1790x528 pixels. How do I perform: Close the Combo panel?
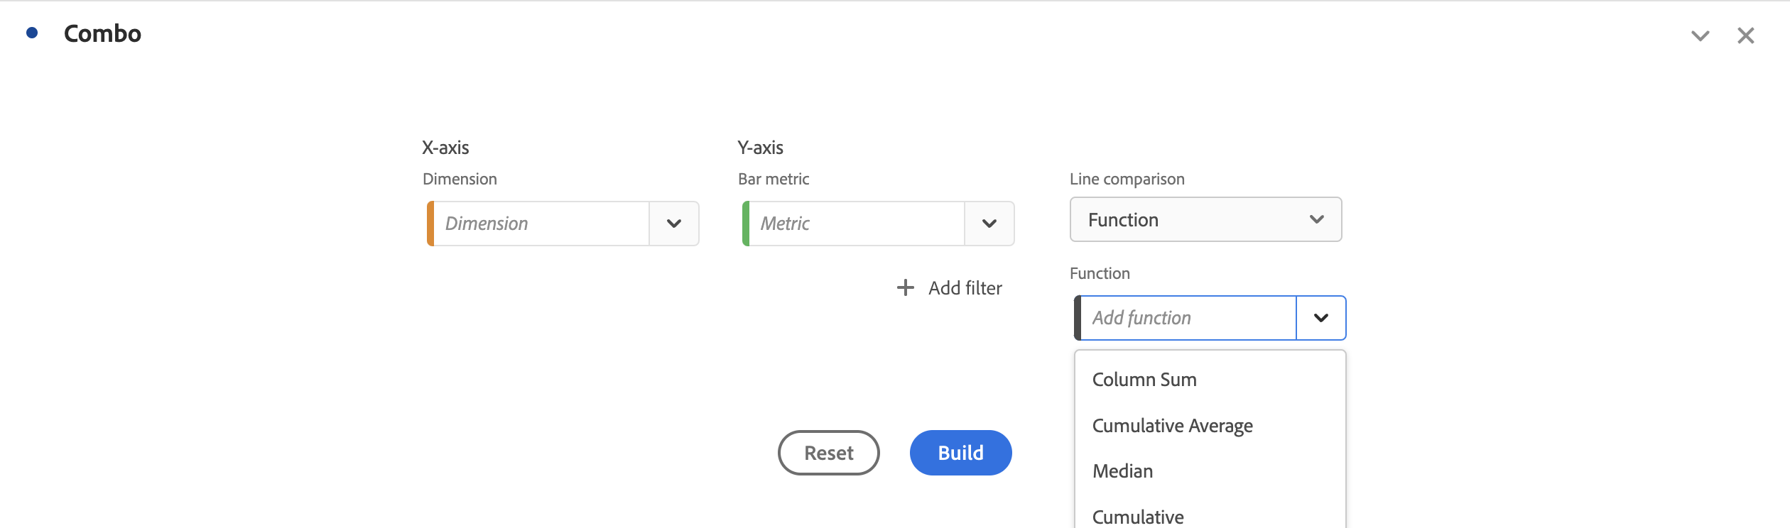tap(1745, 35)
